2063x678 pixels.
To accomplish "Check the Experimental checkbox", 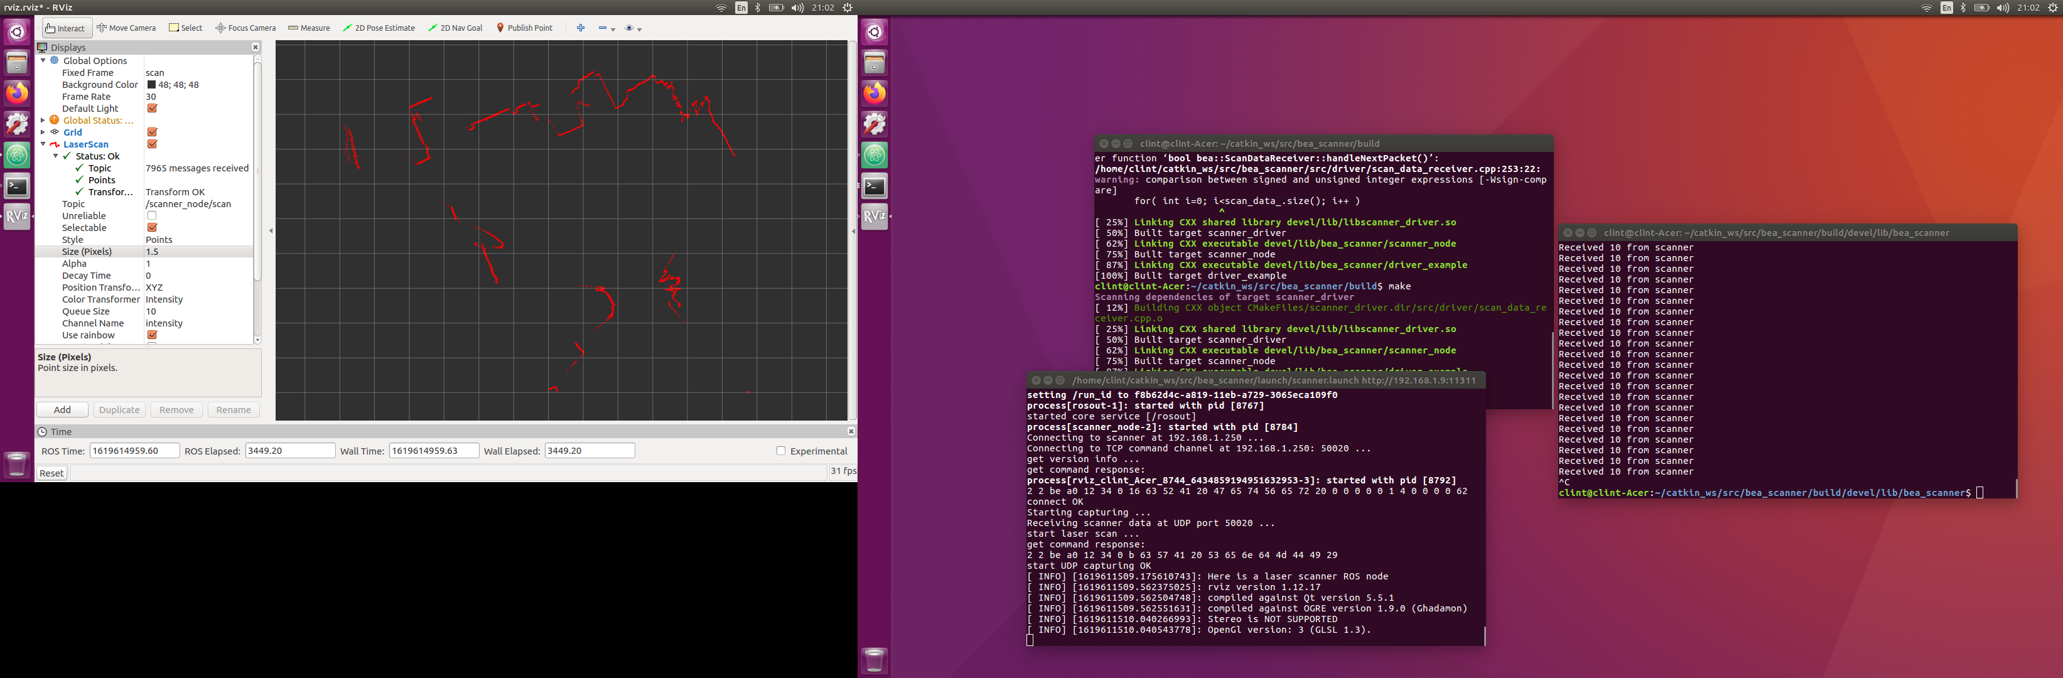I will (x=781, y=451).
